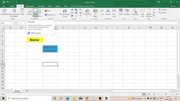Open File Explorer from taskbar
This screenshot has width=180, height=101.
74,98
